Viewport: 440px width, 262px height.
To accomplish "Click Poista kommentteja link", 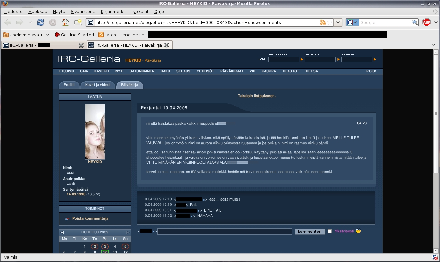I will pos(90,219).
